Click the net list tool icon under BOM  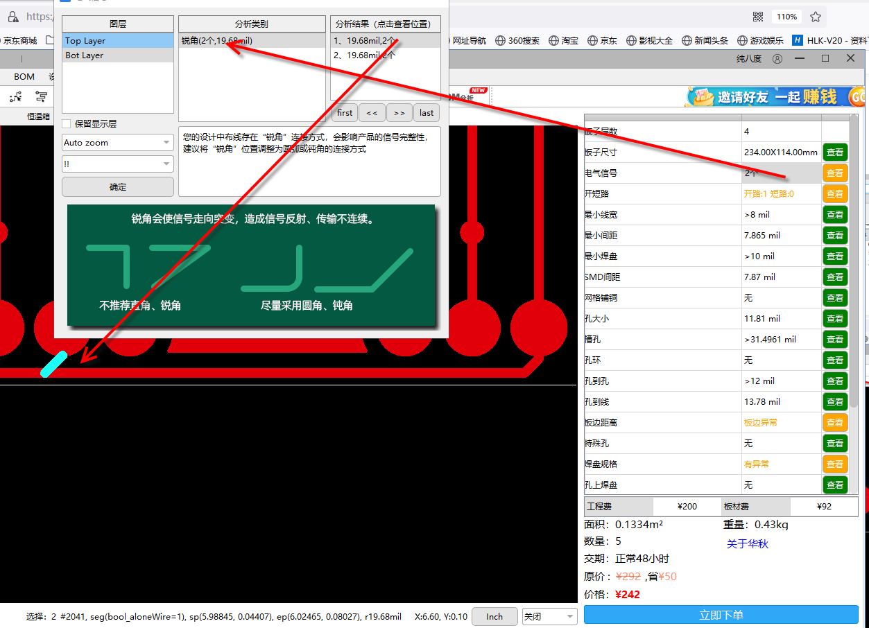[x=42, y=96]
